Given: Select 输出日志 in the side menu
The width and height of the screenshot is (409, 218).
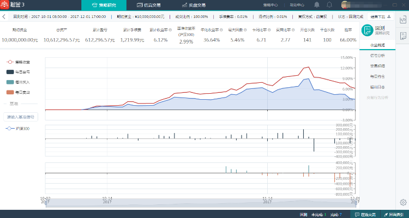Looking at the screenshot, I should [x=377, y=87].
